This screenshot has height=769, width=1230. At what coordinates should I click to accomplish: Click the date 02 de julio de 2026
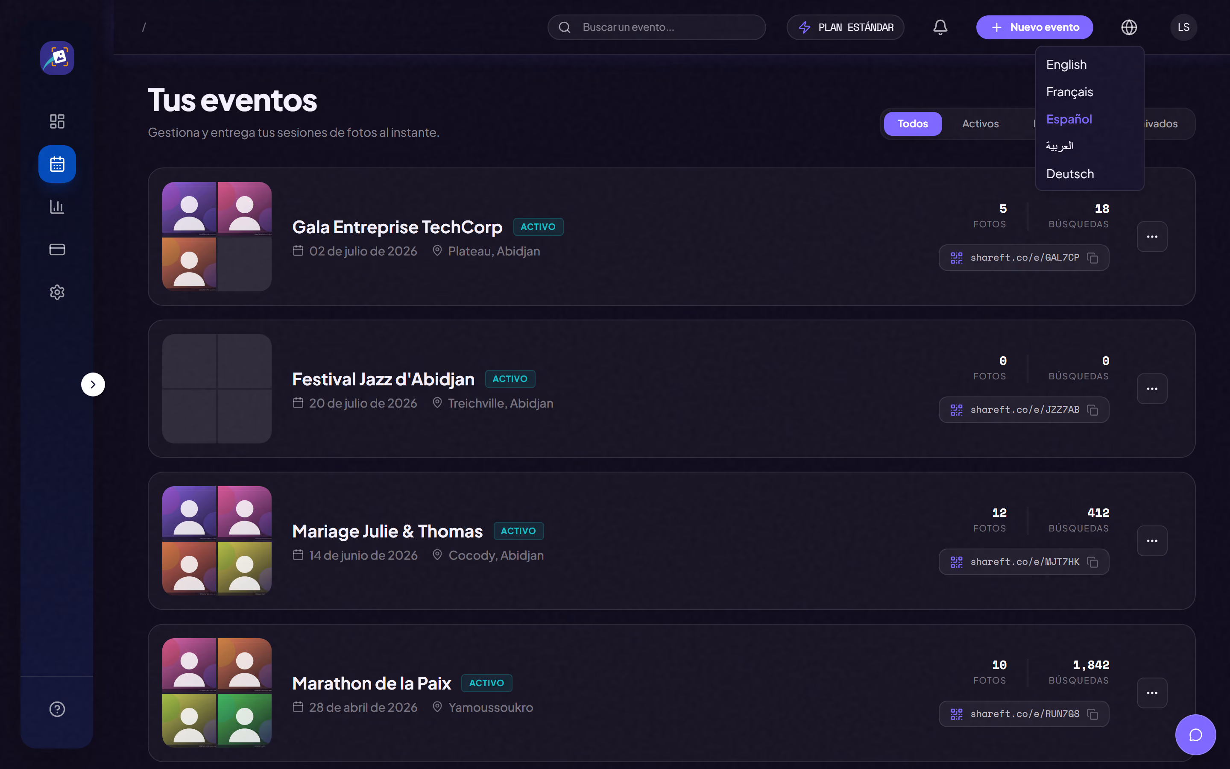363,251
